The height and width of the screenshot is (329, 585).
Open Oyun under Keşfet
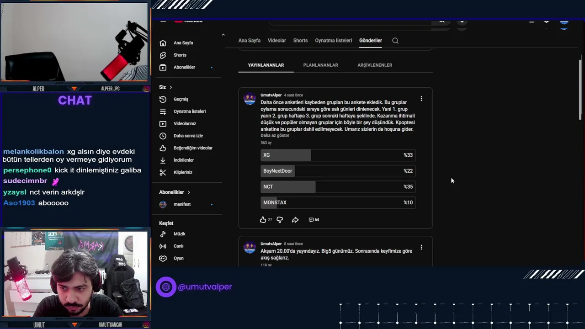click(x=178, y=258)
